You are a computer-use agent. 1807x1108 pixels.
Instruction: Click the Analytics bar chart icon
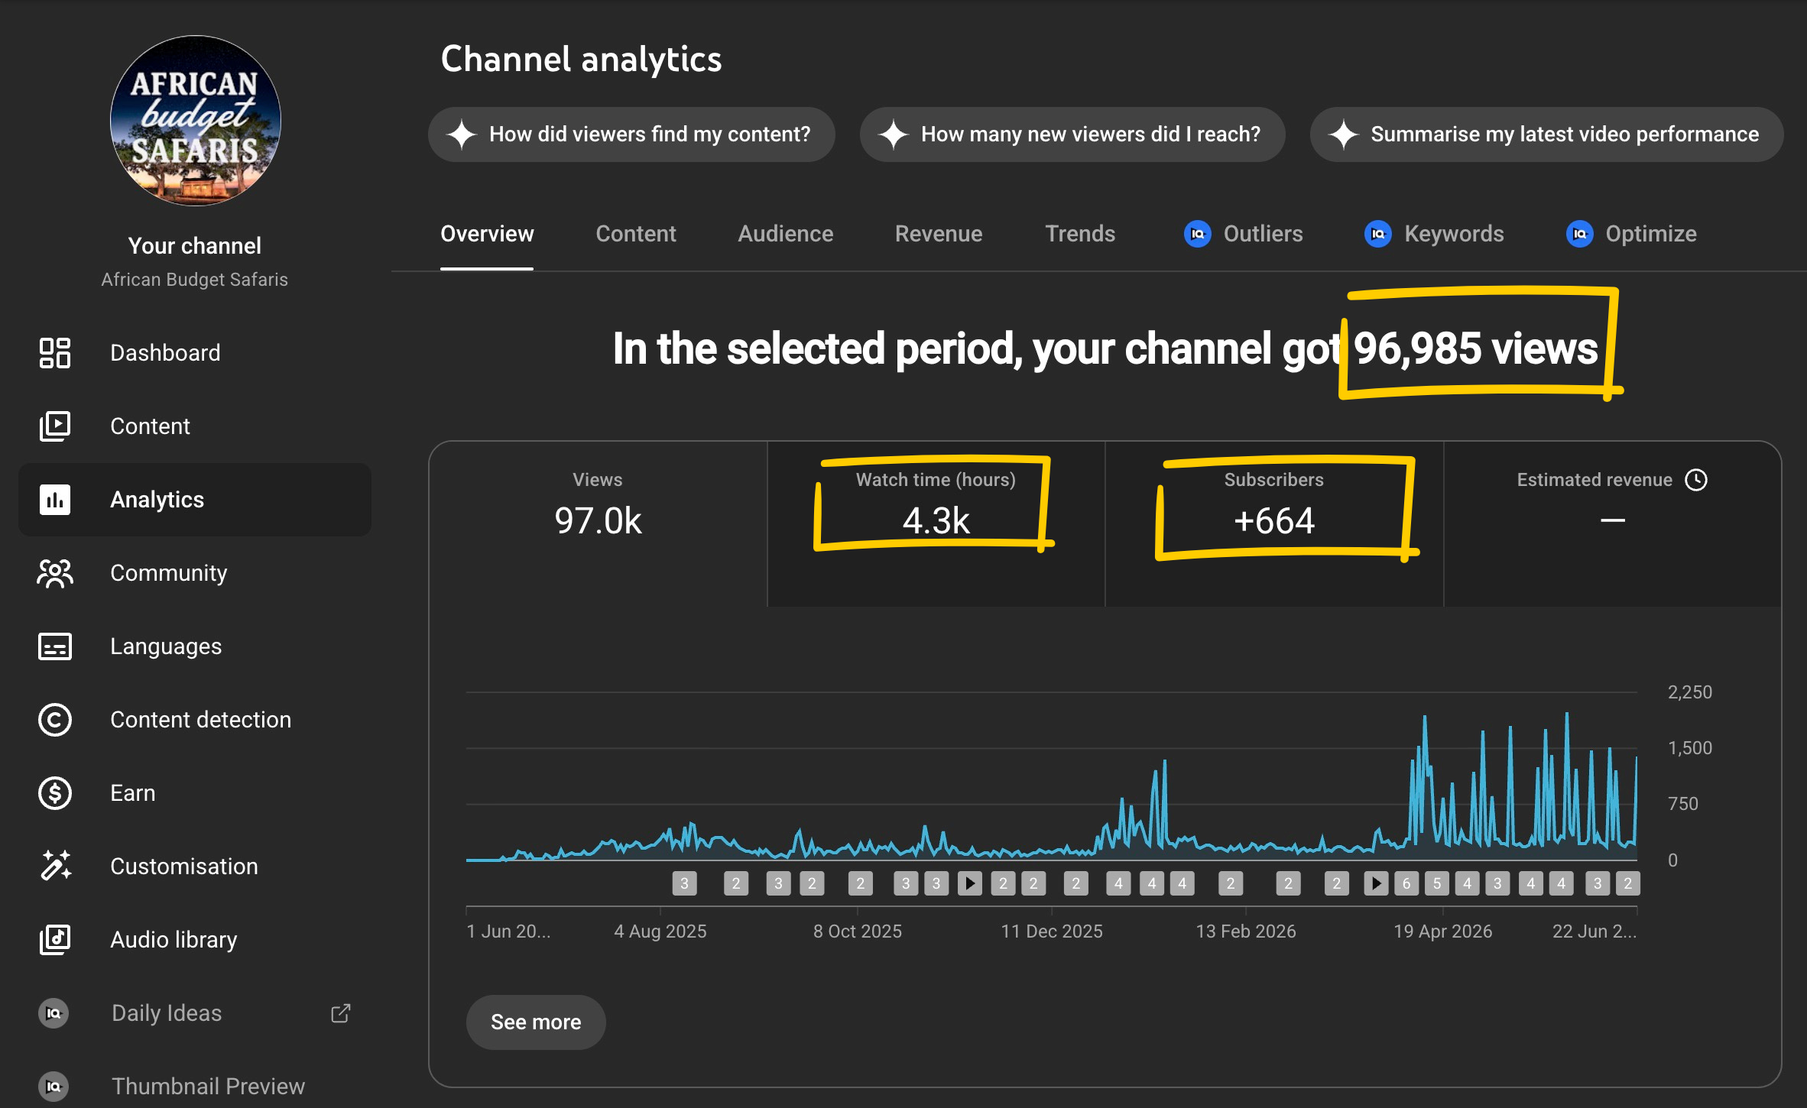[x=55, y=500]
